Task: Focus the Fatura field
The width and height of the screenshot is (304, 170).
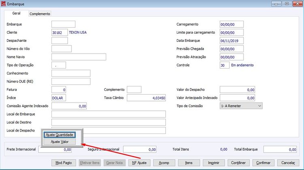Action: [x=59, y=90]
